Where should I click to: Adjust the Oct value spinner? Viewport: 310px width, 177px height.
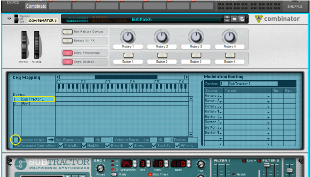click(x=148, y=164)
